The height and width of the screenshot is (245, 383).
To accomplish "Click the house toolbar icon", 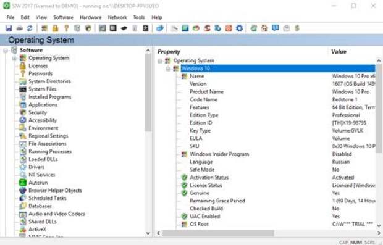I will click(264, 28).
